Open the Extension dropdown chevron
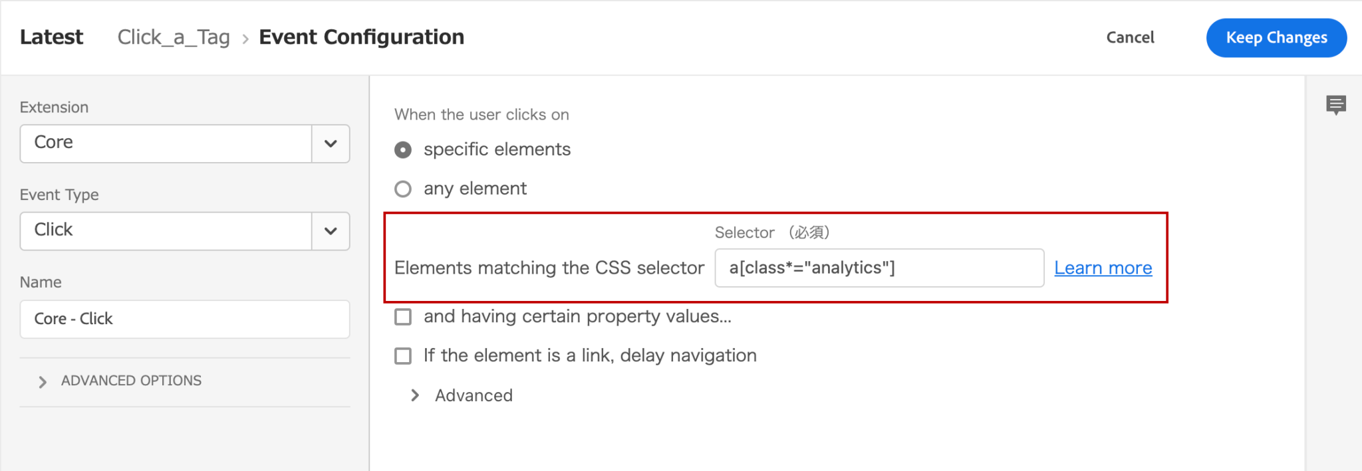 coord(331,143)
